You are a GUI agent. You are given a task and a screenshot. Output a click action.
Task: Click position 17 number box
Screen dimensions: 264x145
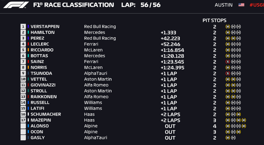pyautogui.click(x=23, y=120)
